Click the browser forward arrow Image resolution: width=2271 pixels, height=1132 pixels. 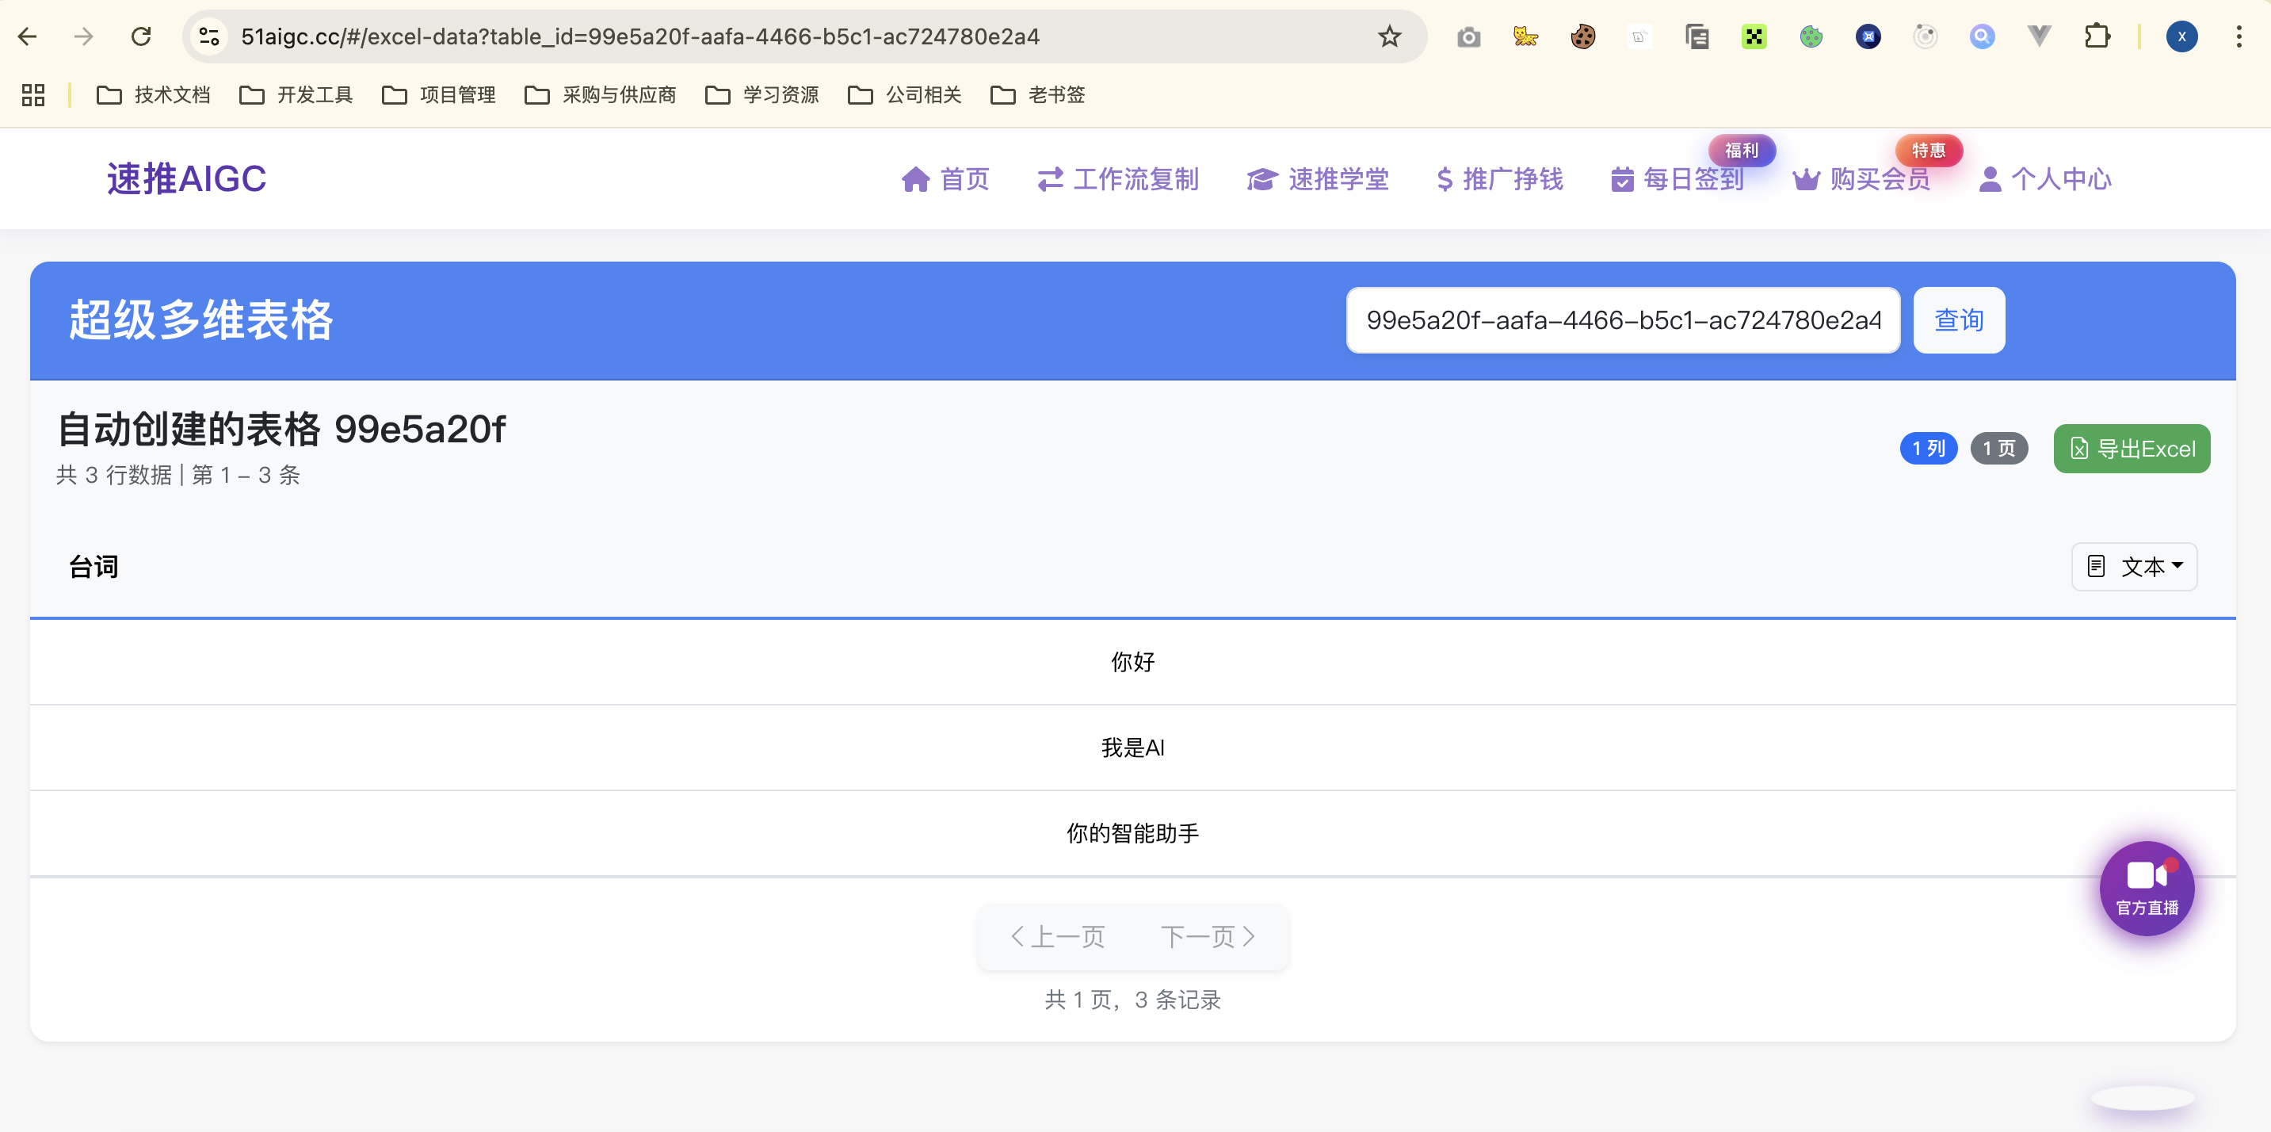[x=84, y=36]
